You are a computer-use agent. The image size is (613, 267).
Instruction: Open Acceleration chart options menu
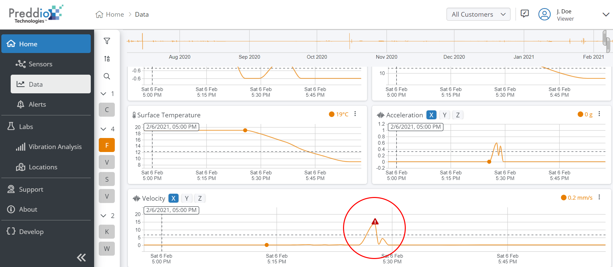[x=599, y=114]
